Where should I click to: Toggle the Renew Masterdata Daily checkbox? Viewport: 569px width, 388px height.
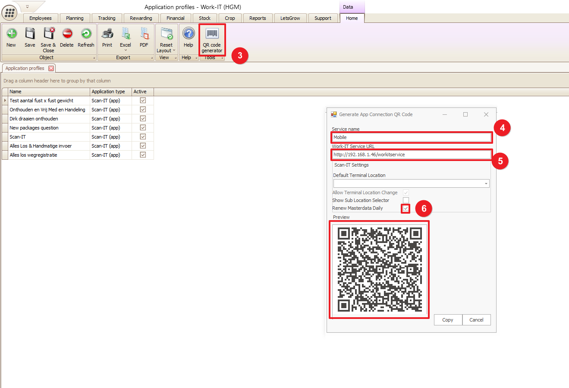(406, 208)
